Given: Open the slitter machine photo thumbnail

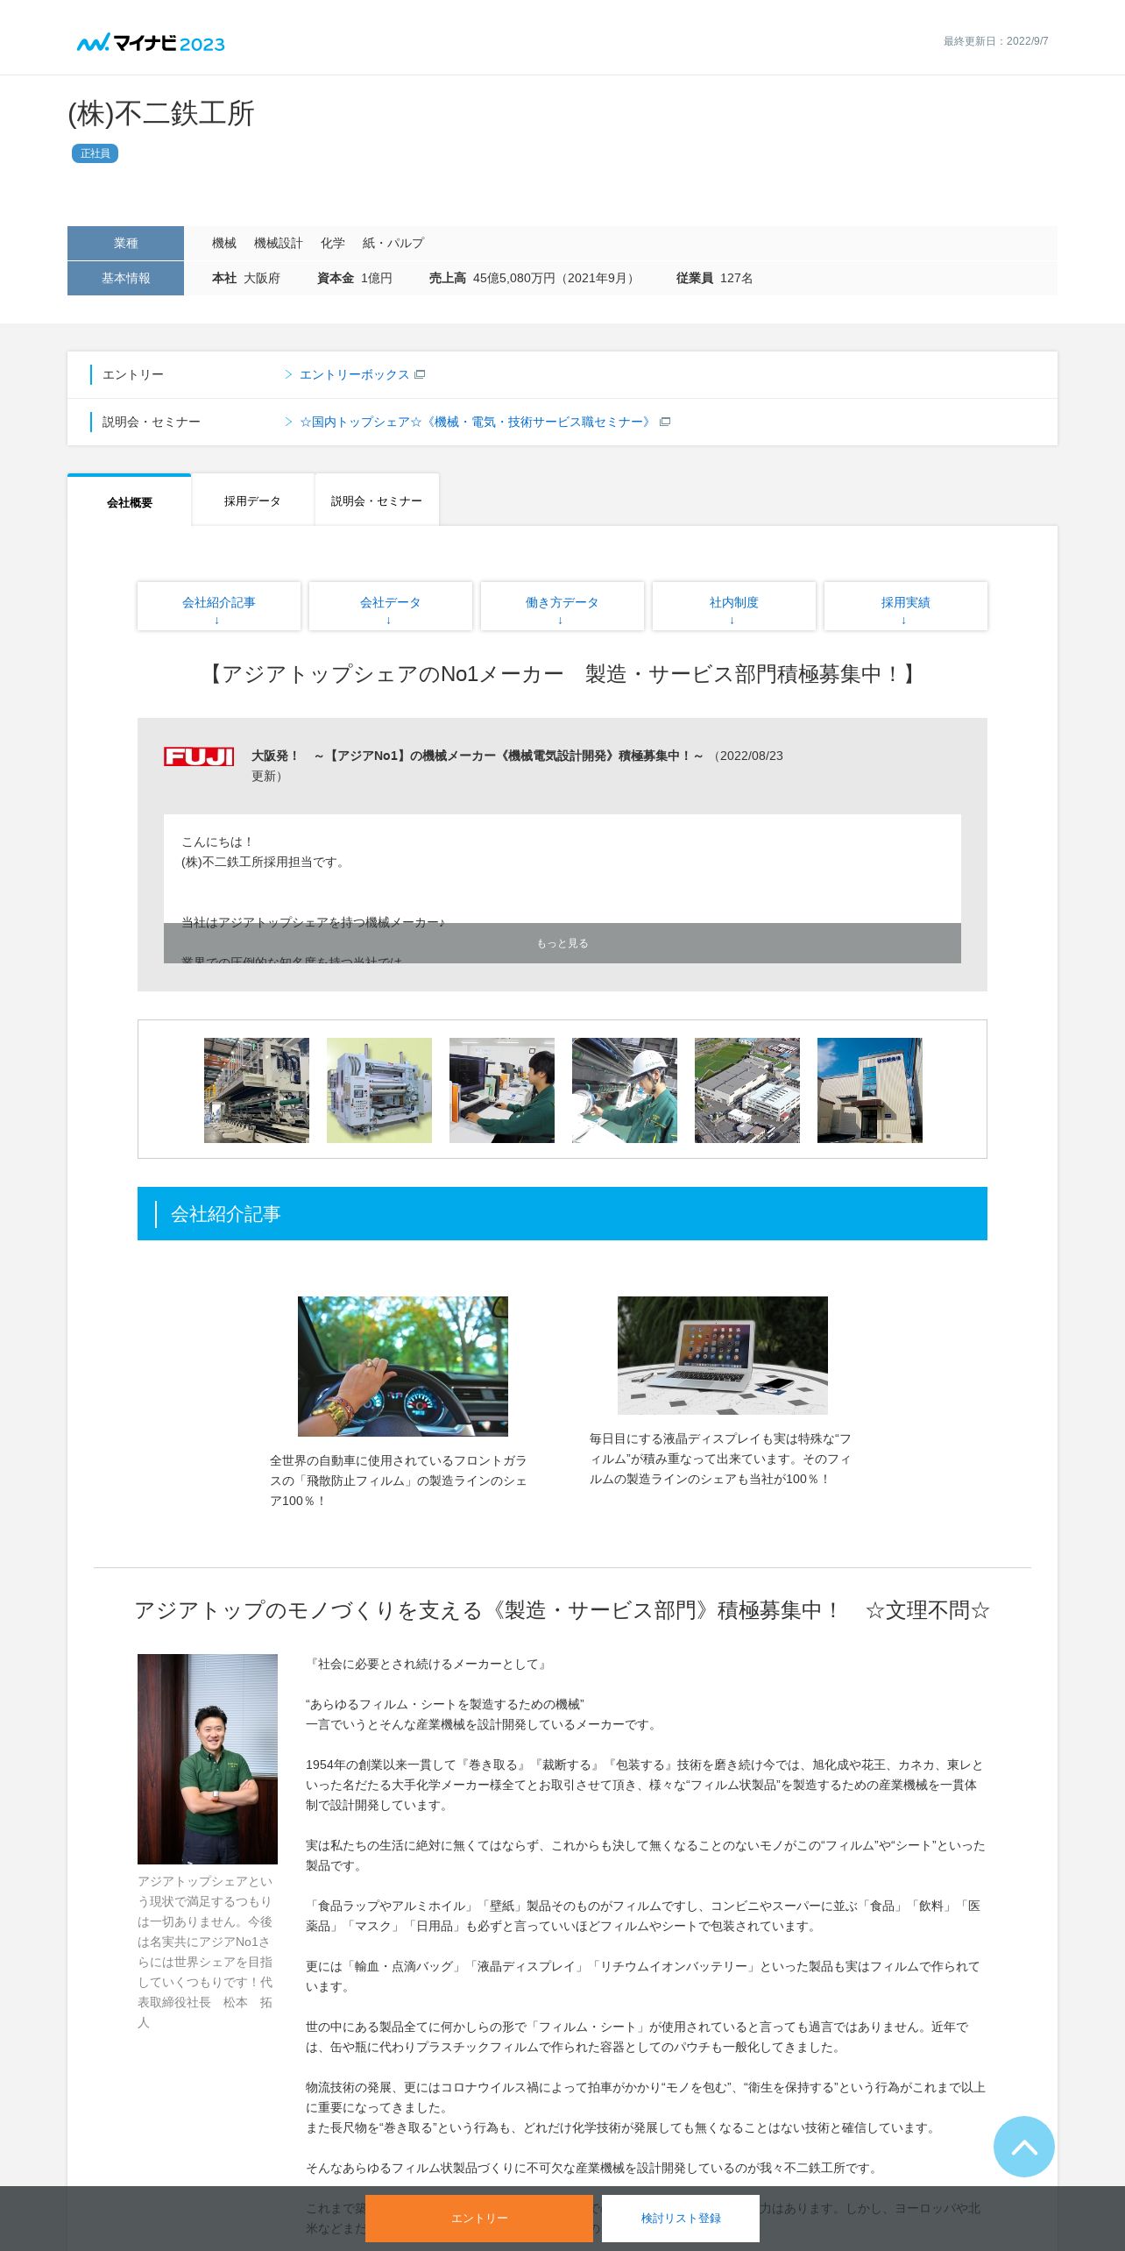Looking at the screenshot, I should pos(379,1090).
